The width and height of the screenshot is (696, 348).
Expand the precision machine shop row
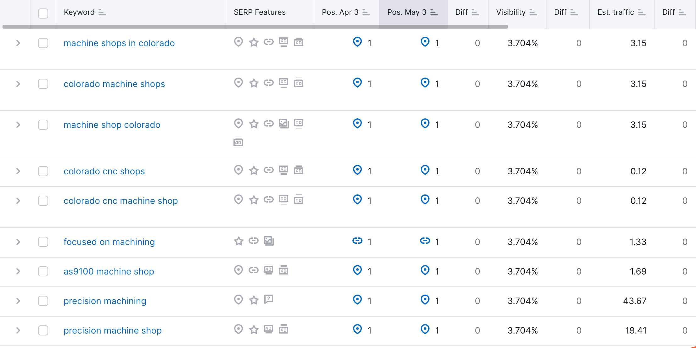pos(18,330)
